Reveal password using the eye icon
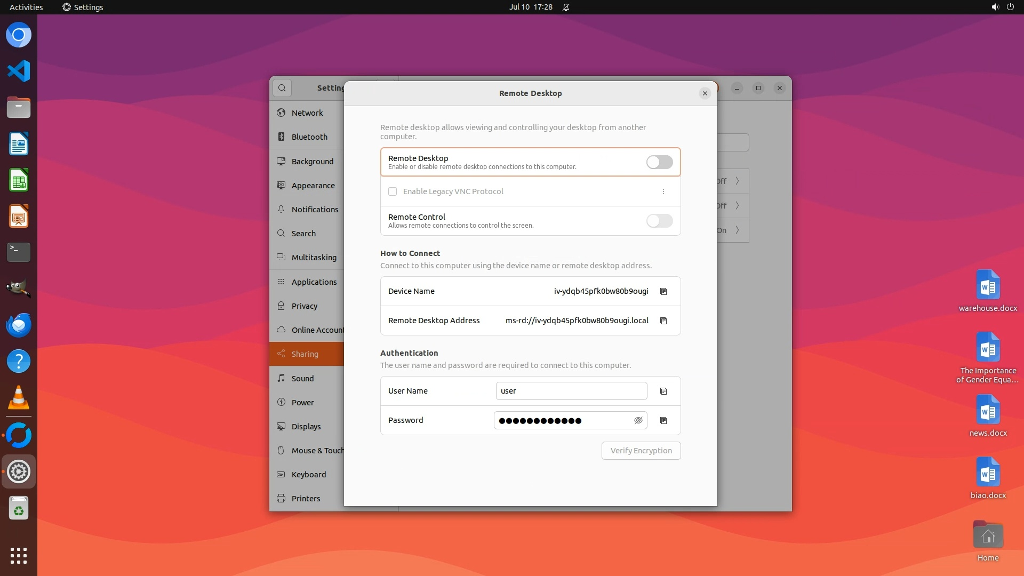Image resolution: width=1024 pixels, height=576 pixels. [638, 420]
